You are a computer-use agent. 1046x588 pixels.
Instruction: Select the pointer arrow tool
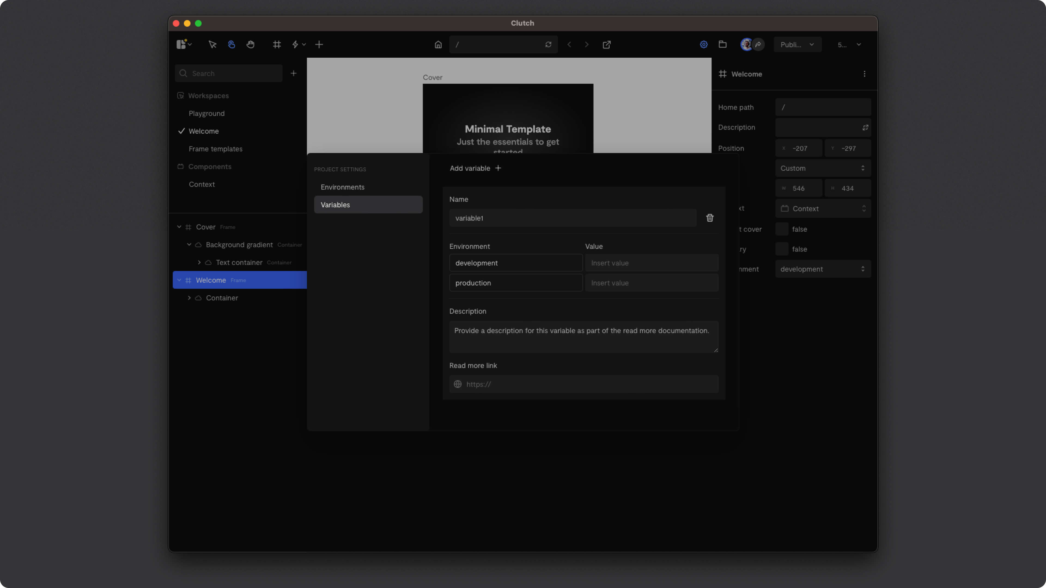click(212, 45)
